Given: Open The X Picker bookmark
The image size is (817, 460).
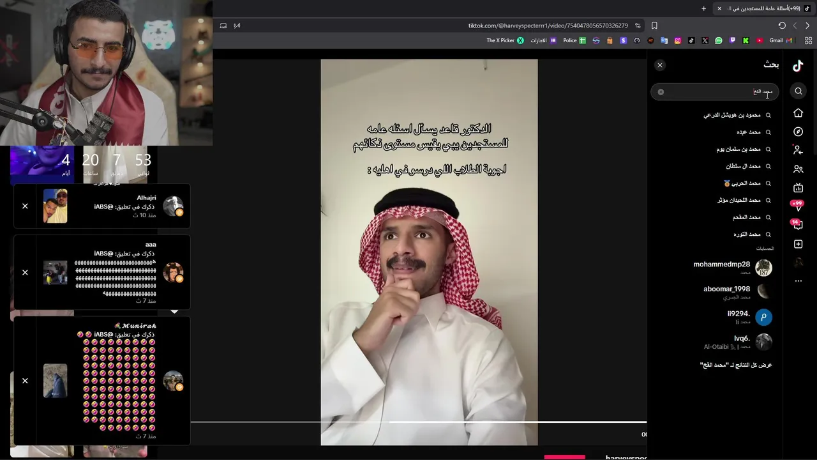Looking at the screenshot, I should (x=506, y=40).
